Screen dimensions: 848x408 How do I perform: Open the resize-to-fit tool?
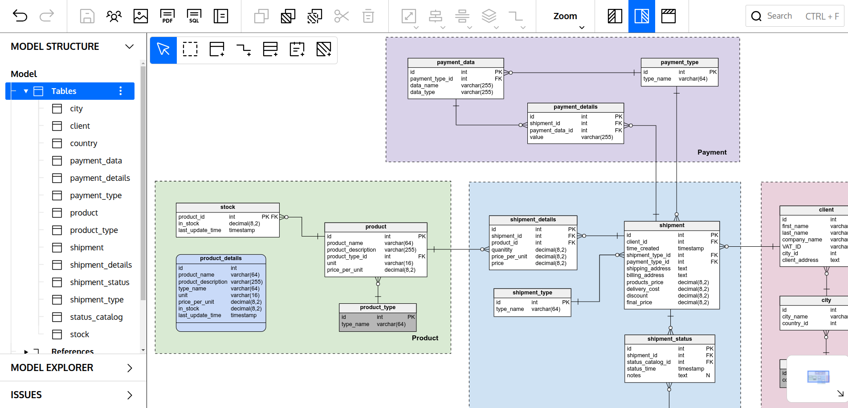(x=409, y=16)
